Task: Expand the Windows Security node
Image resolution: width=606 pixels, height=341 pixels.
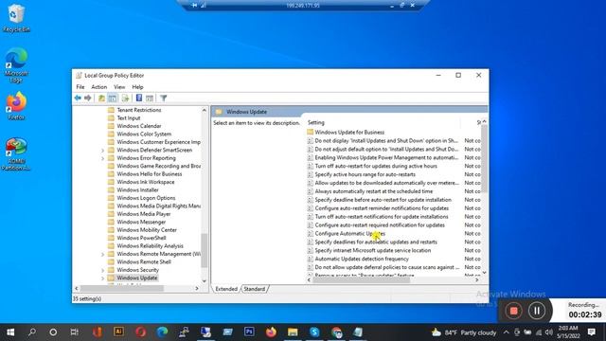Action: click(103, 270)
